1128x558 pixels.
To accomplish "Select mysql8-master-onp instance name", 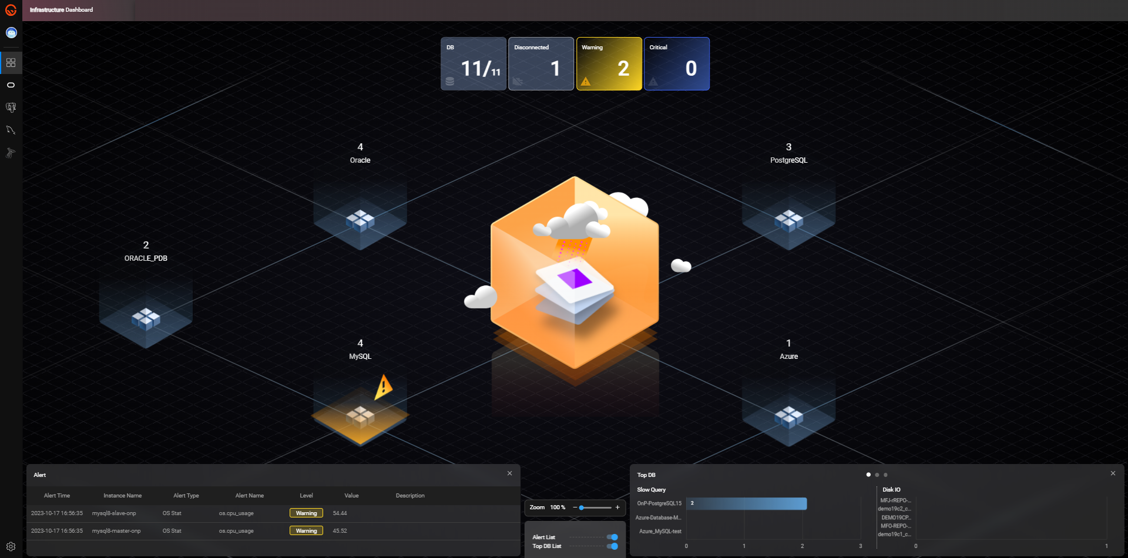I will point(116,531).
